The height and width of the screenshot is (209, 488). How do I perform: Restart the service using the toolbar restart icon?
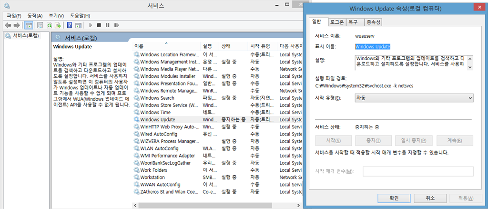tap(116, 25)
